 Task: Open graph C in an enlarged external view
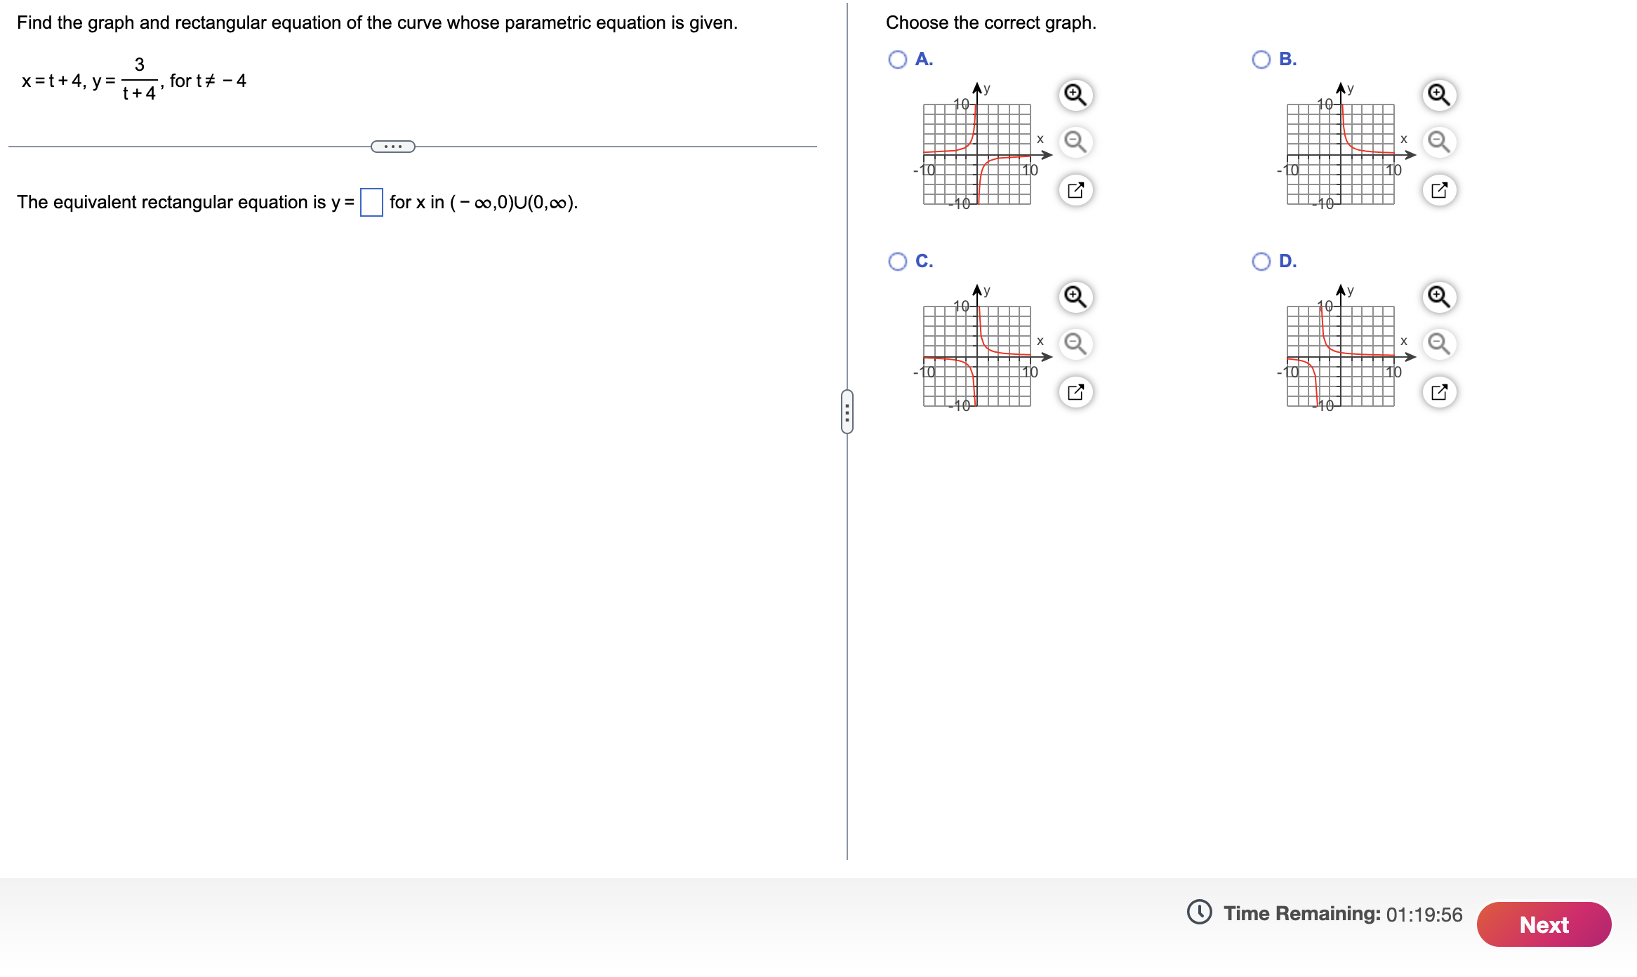click(1075, 392)
